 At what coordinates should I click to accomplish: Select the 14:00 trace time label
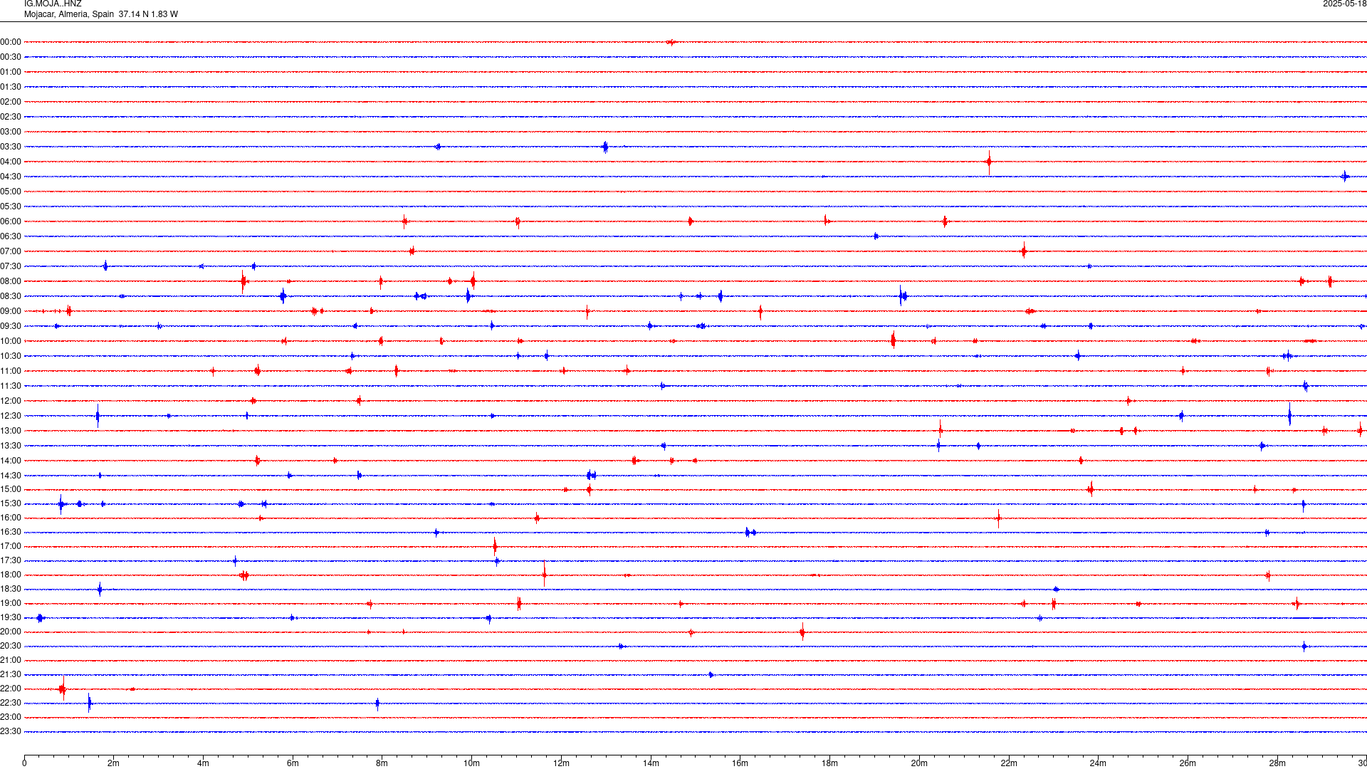[x=11, y=461]
